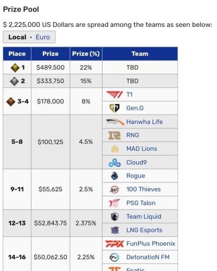This screenshot has width=217, height=271.
Task: Switch prize currency to Euro
Action: (x=42, y=37)
